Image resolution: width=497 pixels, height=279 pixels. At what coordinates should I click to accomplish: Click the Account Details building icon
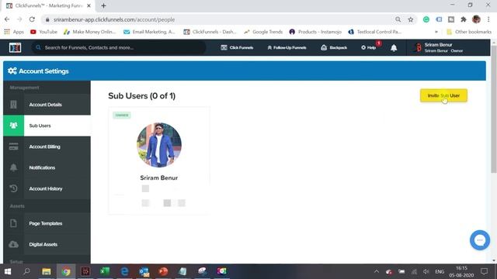point(14,105)
